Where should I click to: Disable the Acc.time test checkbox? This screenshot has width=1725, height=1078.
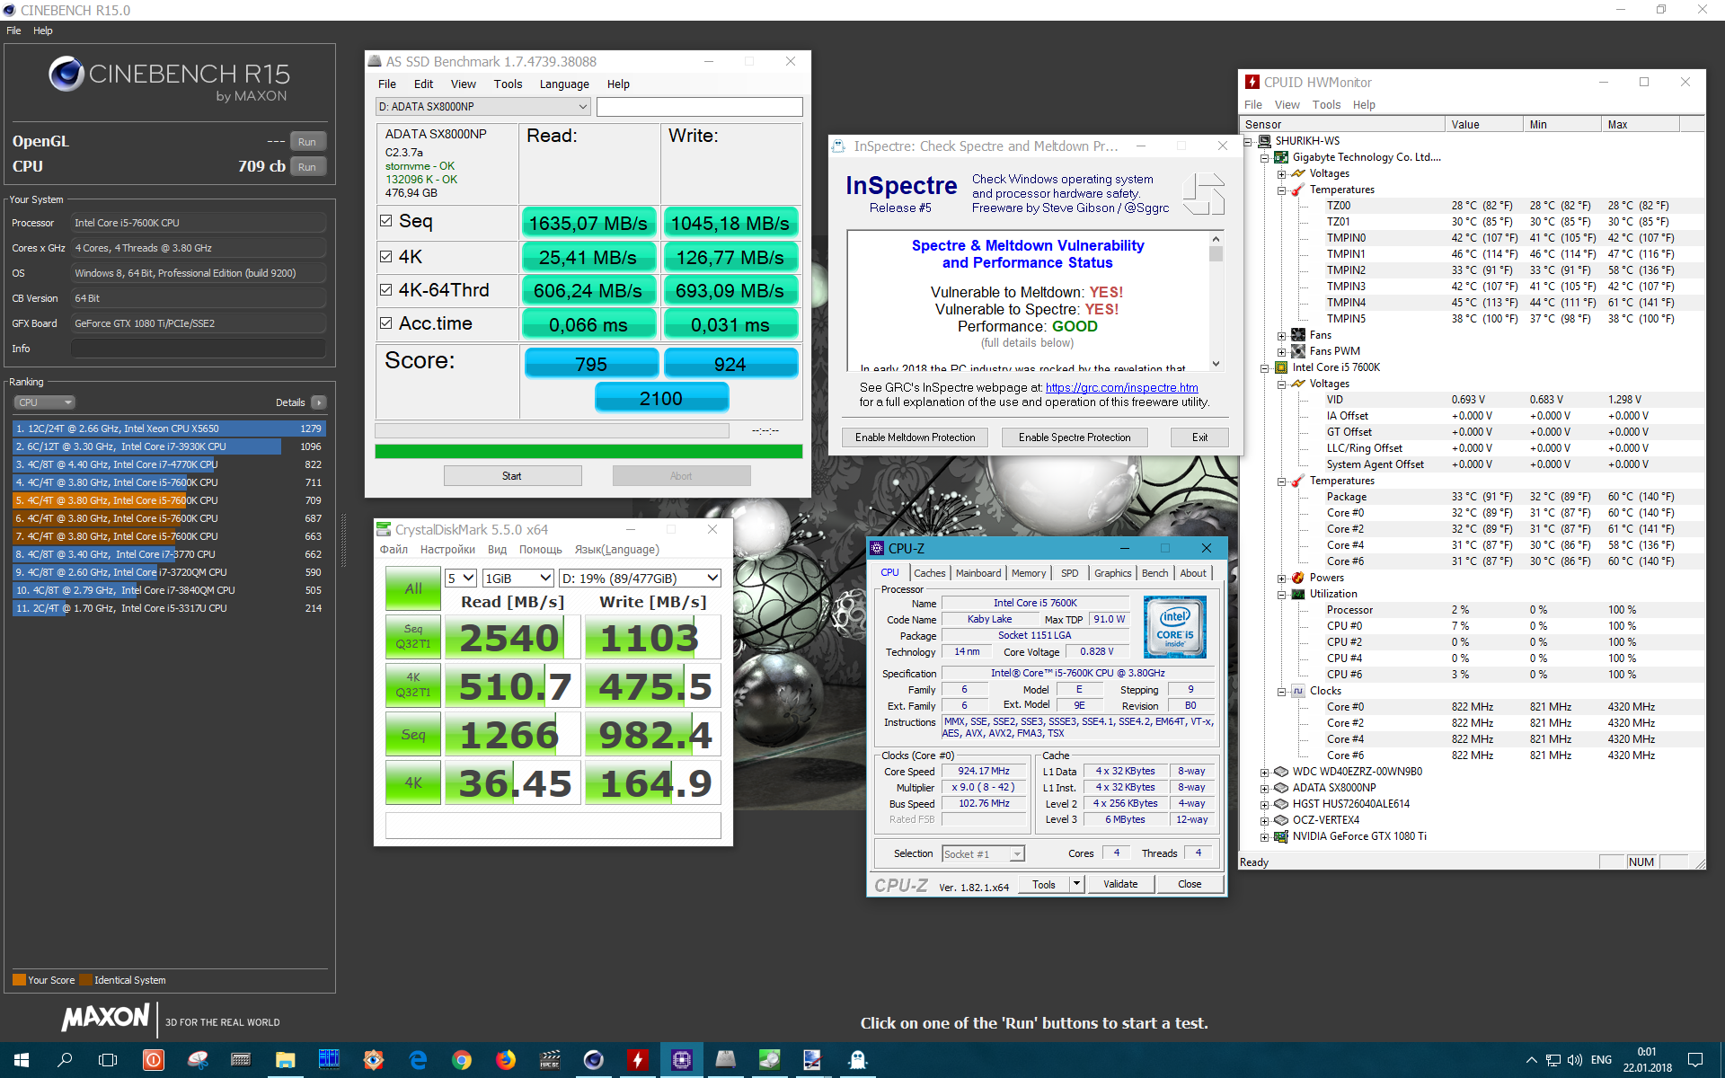click(x=386, y=323)
